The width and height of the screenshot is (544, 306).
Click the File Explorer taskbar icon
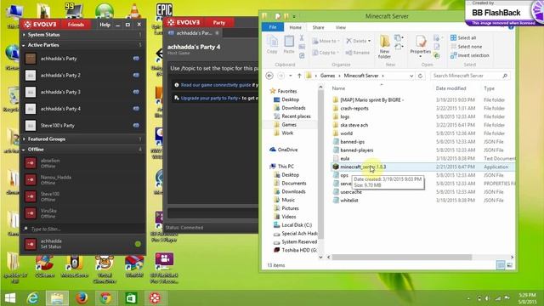click(57, 298)
